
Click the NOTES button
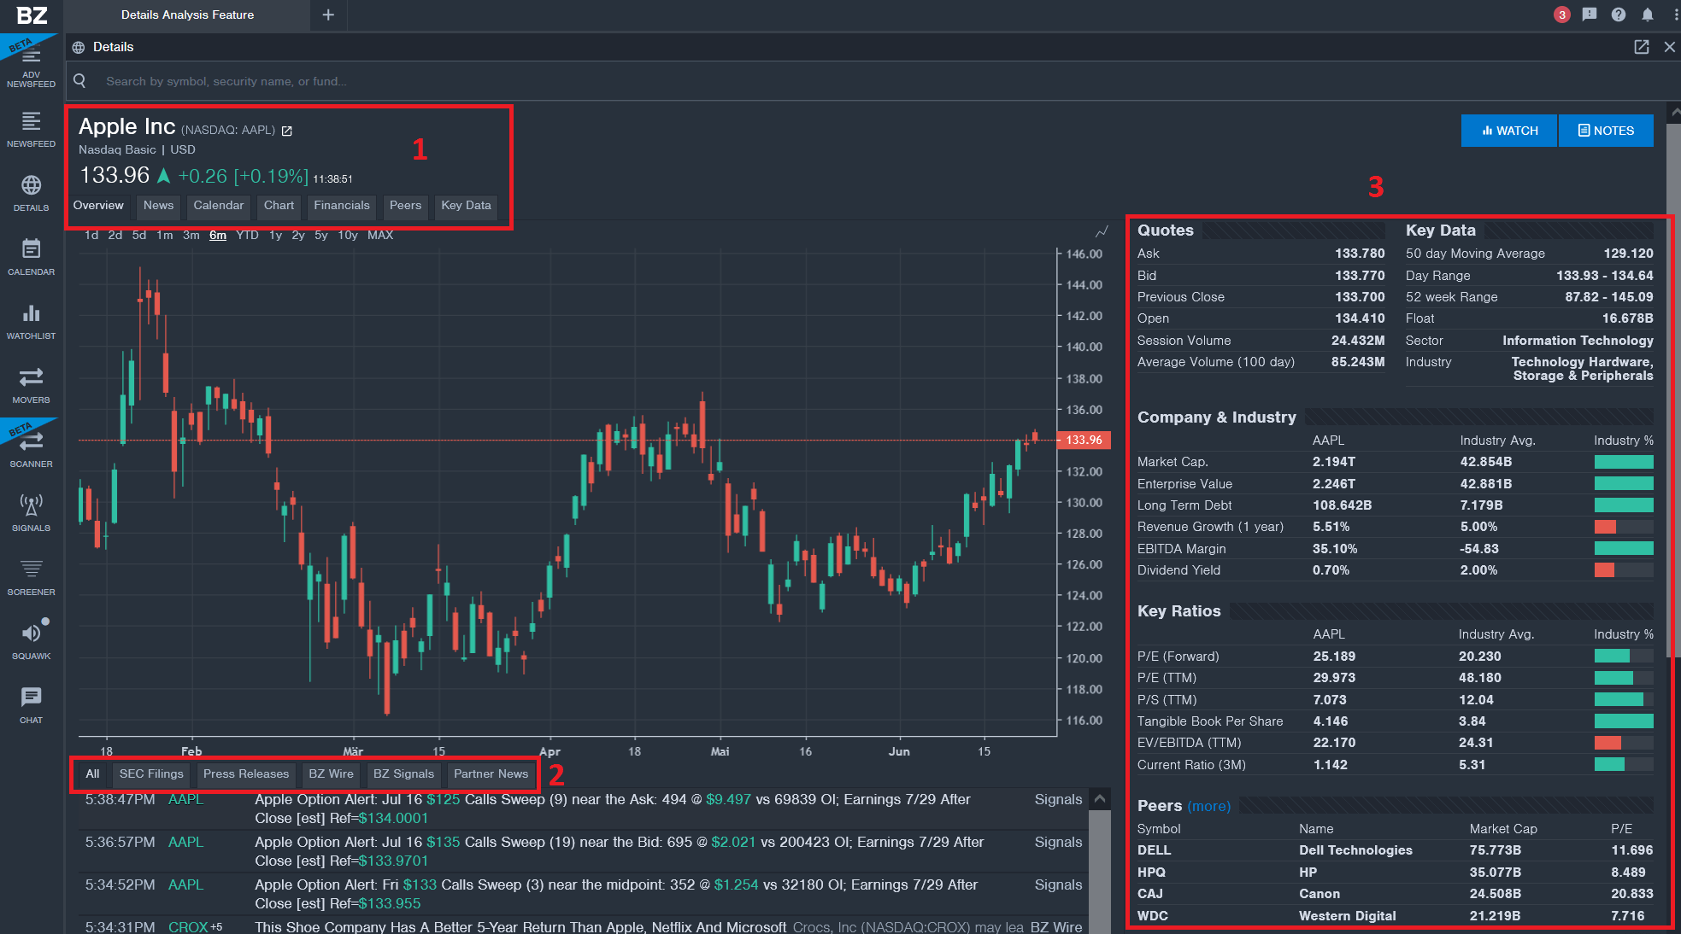coord(1606,131)
